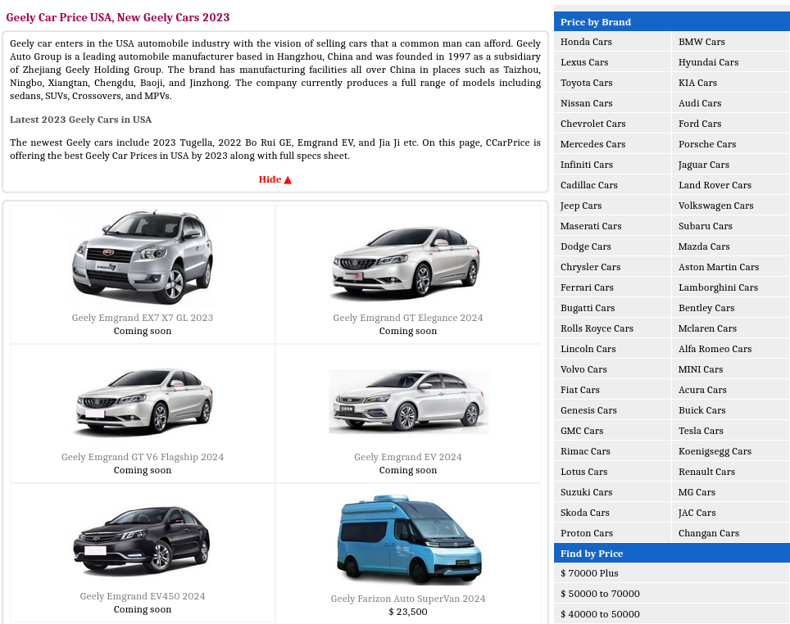
Task: Open Geely Emgrand EV 2024 title link
Action: (x=407, y=457)
